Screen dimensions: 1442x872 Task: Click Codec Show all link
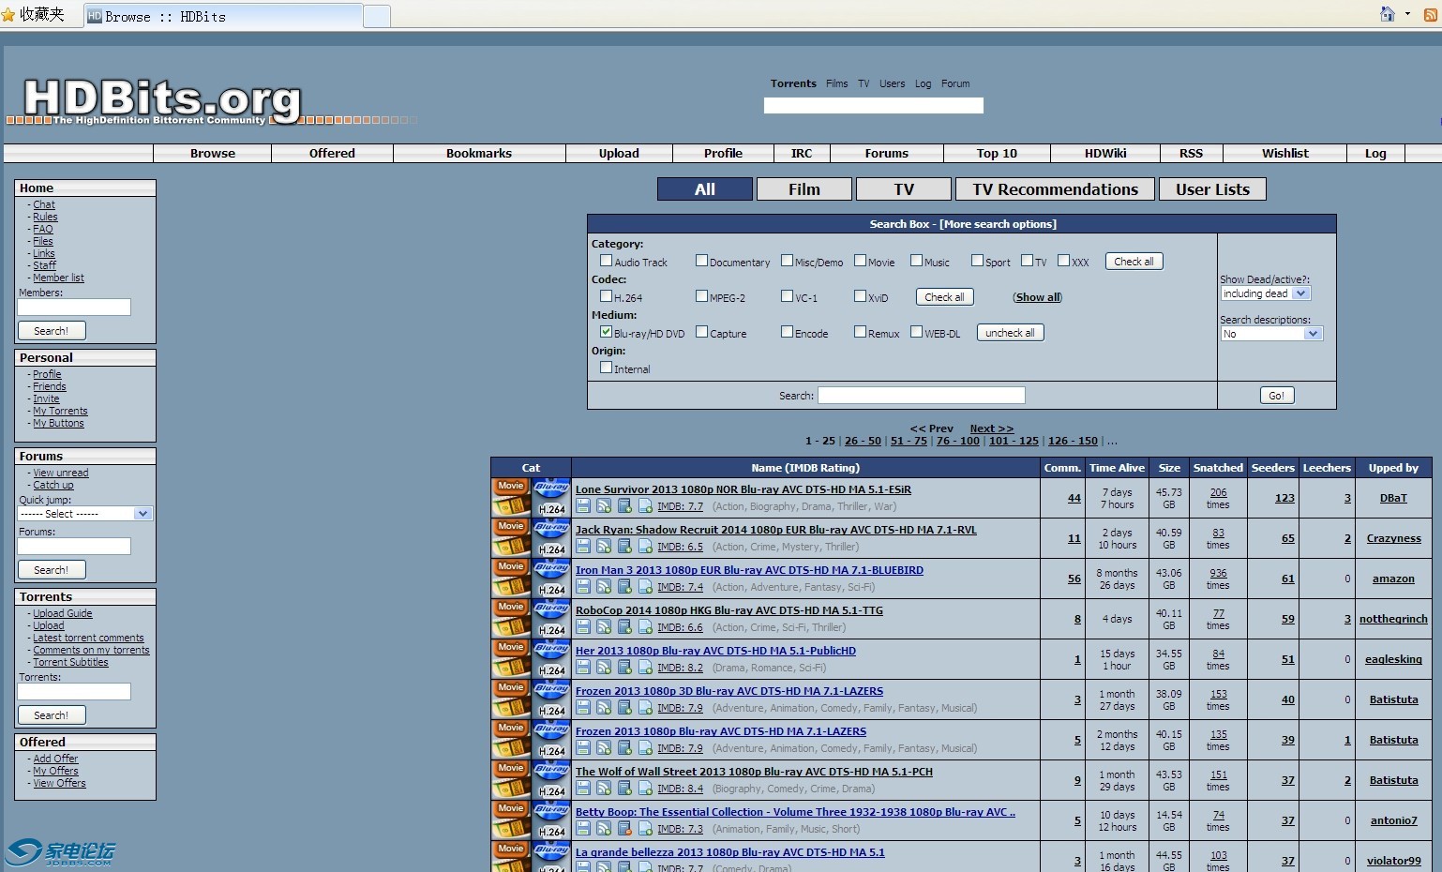[1038, 297]
